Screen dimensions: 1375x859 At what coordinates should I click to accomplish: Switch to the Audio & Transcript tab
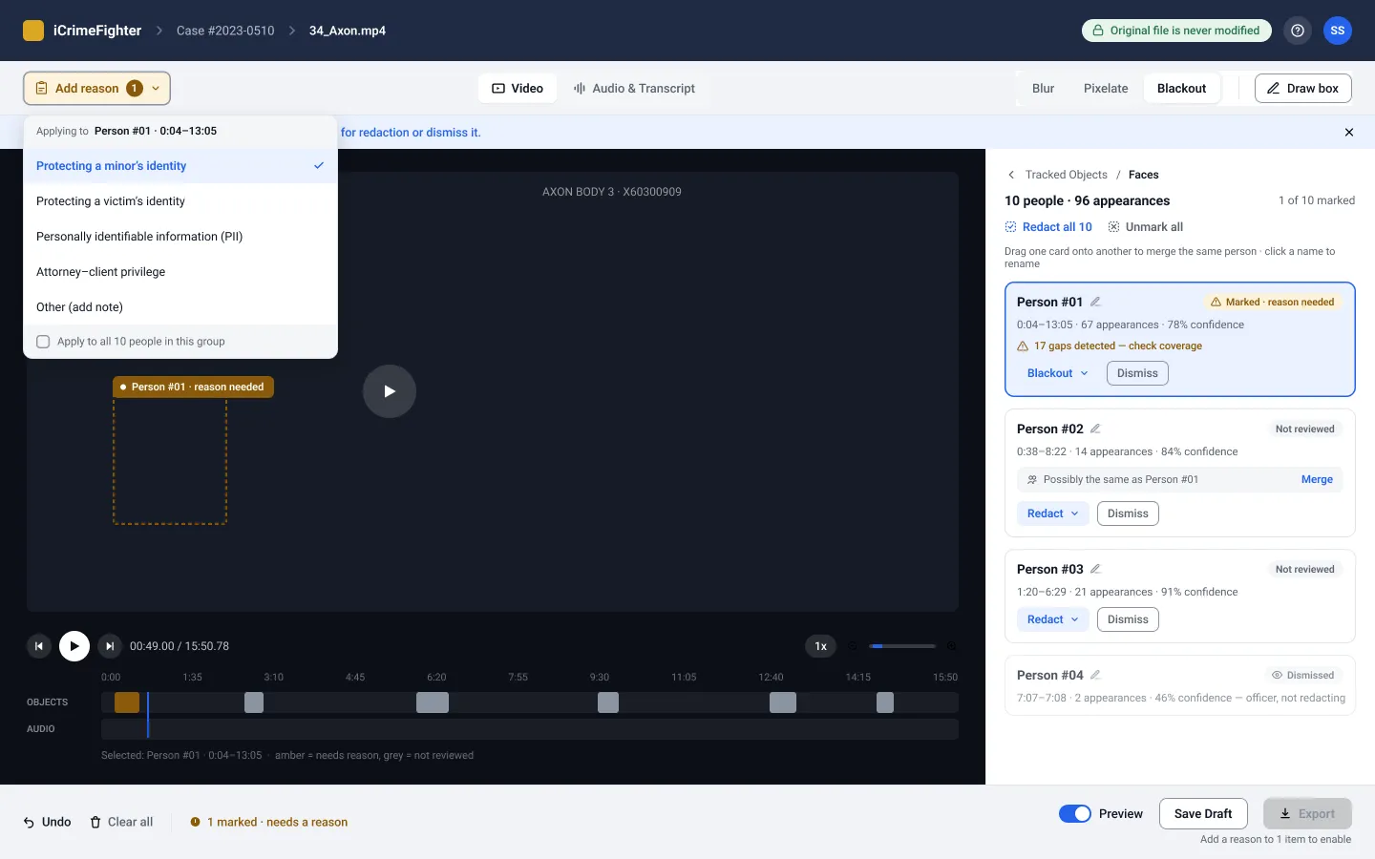(x=634, y=88)
